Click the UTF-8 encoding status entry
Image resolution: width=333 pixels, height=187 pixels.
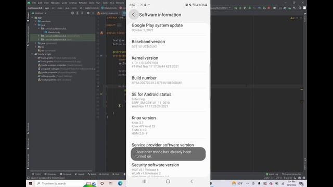pyautogui.click(x=278, y=178)
